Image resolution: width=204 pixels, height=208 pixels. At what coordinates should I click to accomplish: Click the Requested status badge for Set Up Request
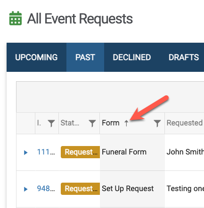80,189
